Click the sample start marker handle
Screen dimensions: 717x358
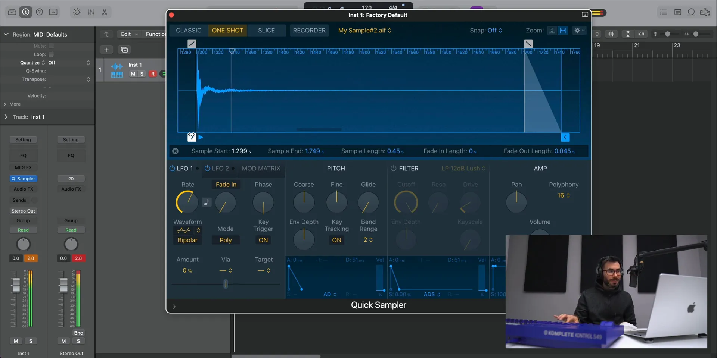click(192, 137)
